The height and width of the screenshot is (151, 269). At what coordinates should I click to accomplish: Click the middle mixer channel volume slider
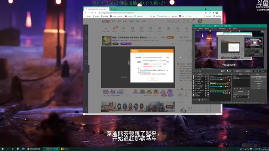coord(217,87)
